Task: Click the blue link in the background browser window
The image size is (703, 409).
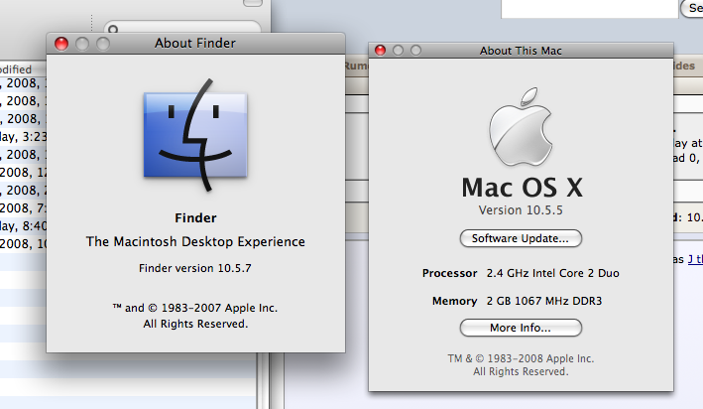Action: 695,259
